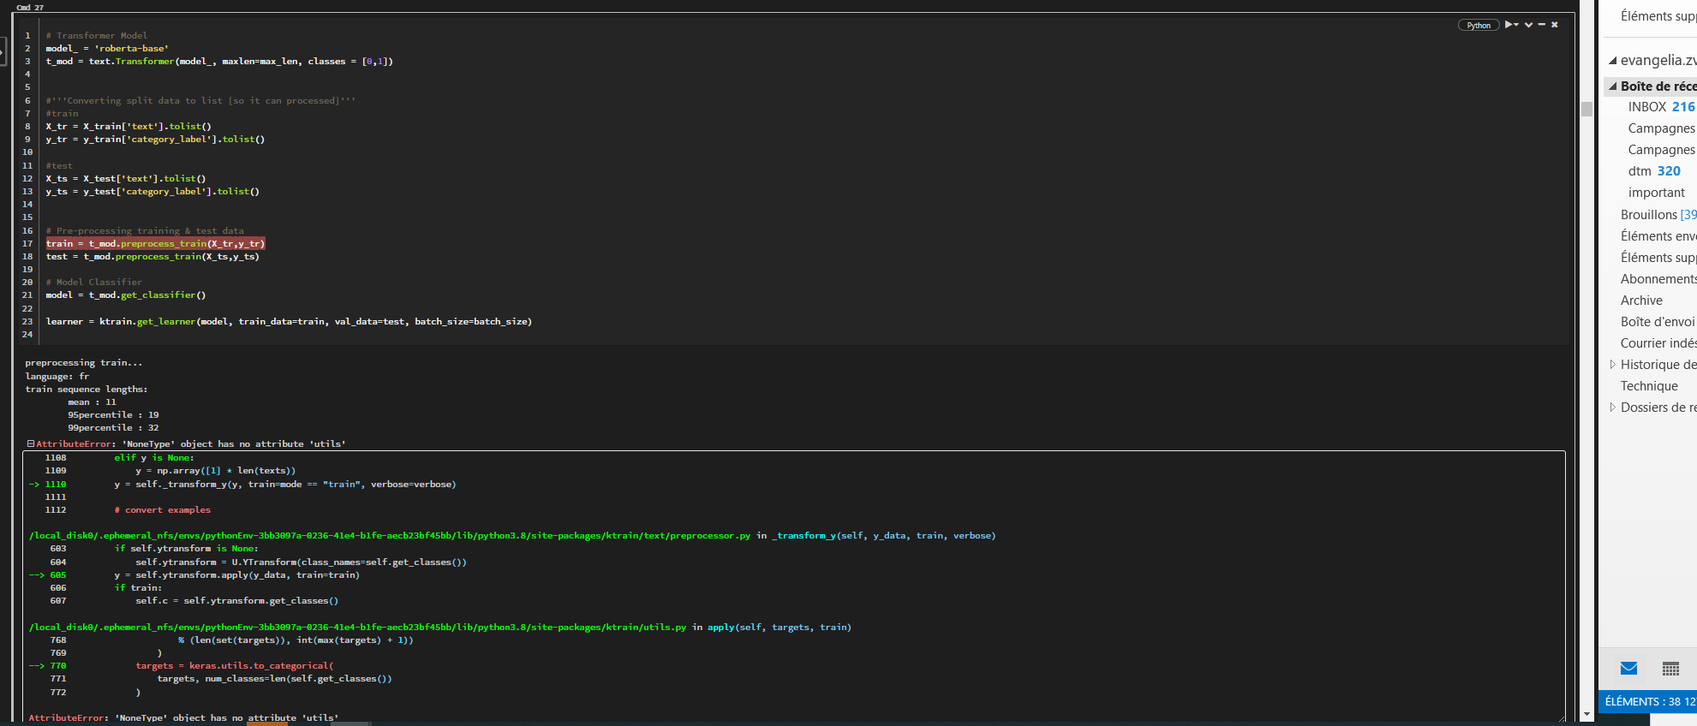Click the ÉLÉMENTS count in Outlook status bar
1697x726 pixels.
(x=1650, y=701)
